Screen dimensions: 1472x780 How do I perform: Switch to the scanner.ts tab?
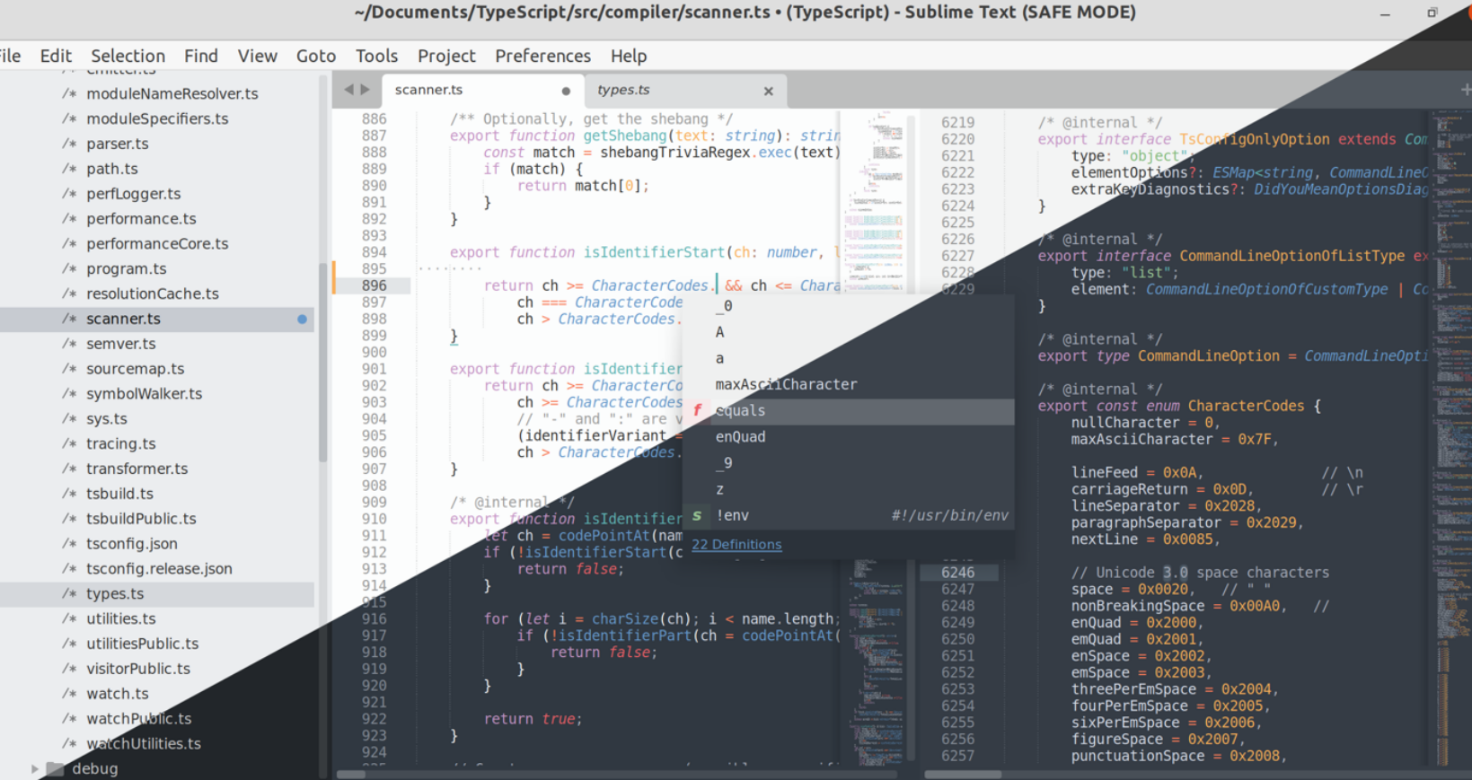coord(483,90)
